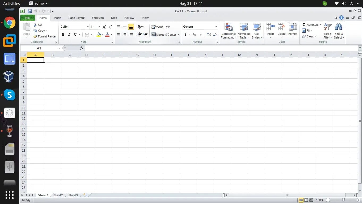Apply Percent Style format
The width and height of the screenshot is (363, 204).
click(x=195, y=35)
